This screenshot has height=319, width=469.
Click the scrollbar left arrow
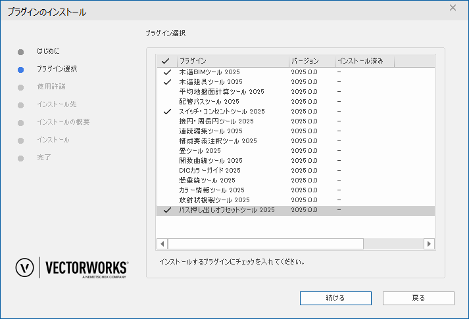162,244
